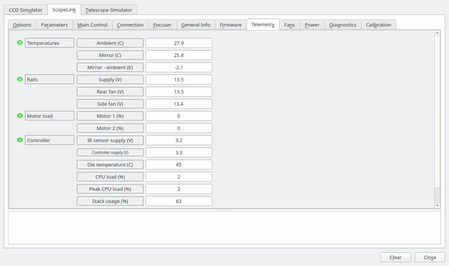The height and width of the screenshot is (266, 449).
Task: Click the green Motor load status light
Action: point(20,116)
